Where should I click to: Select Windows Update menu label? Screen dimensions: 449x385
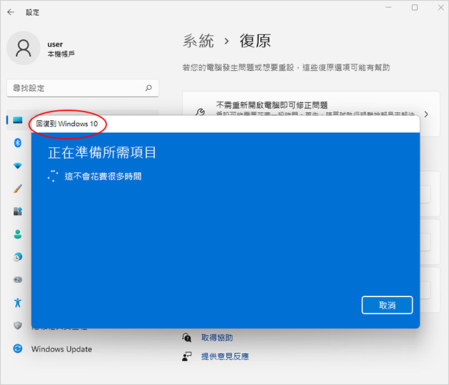pos(61,349)
